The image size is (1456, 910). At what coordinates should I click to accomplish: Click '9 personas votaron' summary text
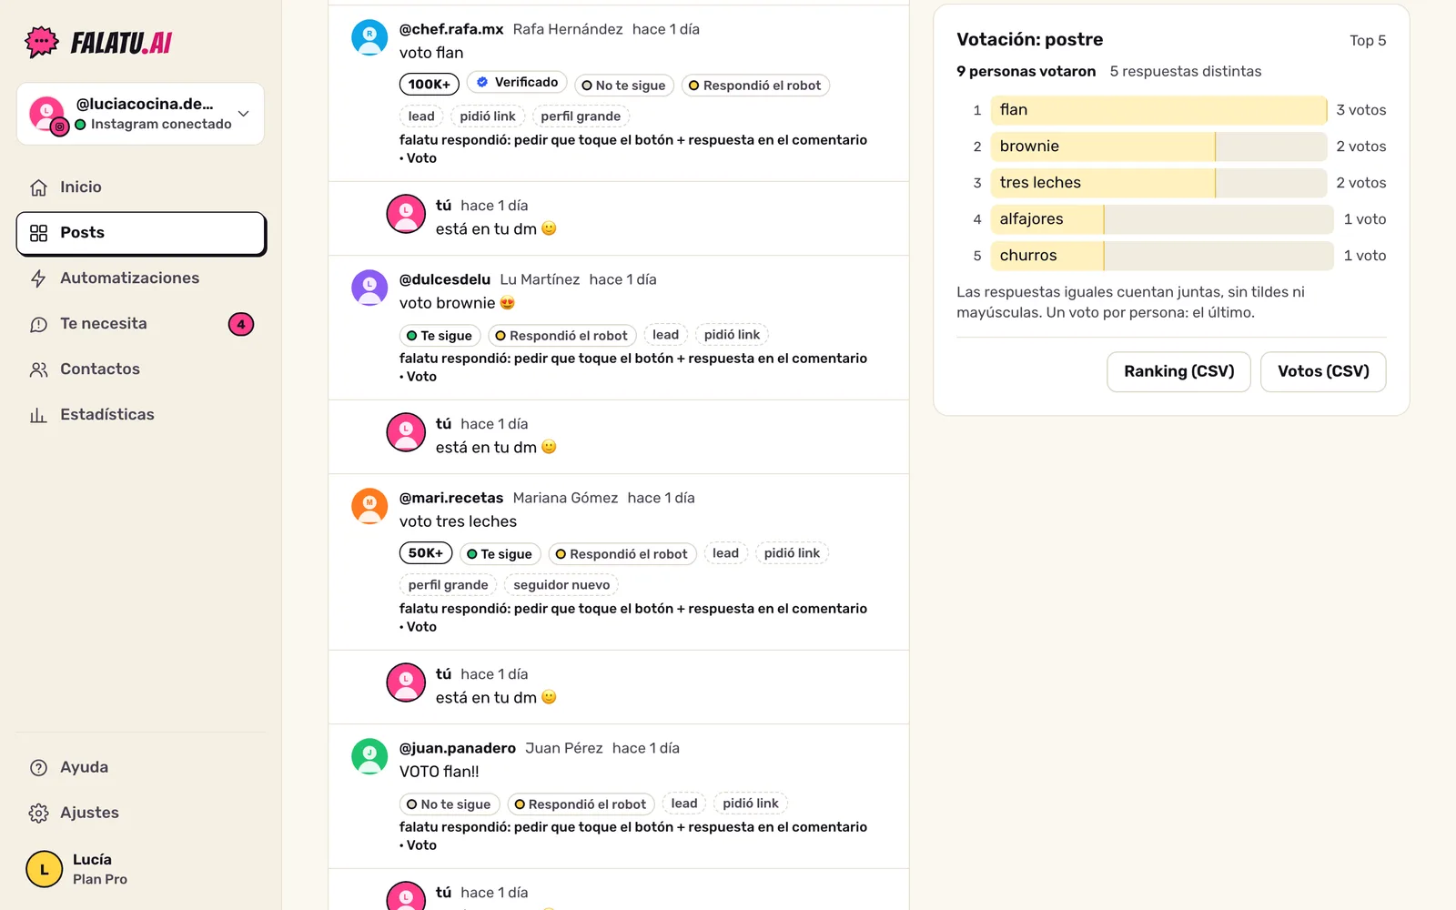pos(1026,71)
